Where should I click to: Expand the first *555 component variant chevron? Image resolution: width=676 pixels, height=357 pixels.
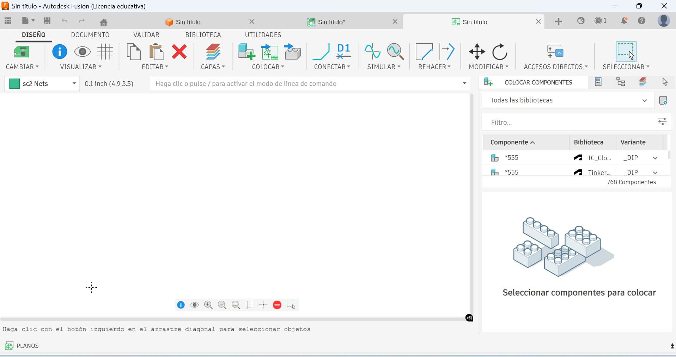656,158
